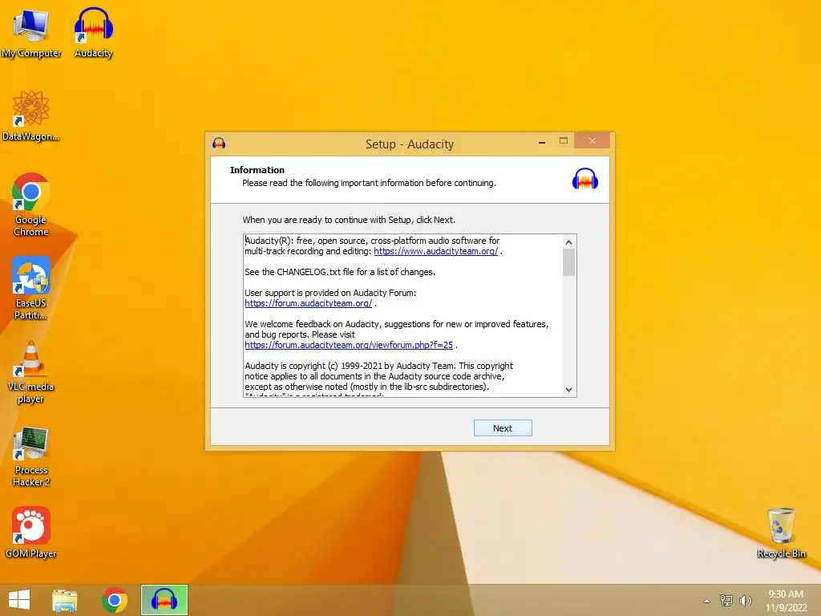Select the Google Chrome desktop icon
Viewport: 821px width, 616px height.
31,205
